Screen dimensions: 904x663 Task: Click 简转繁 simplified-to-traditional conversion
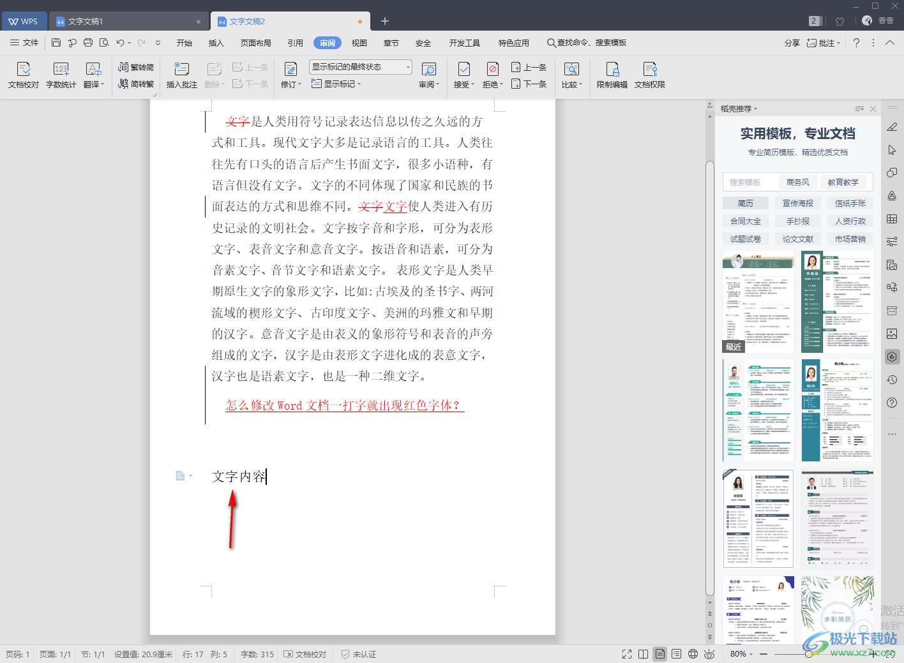tap(136, 84)
